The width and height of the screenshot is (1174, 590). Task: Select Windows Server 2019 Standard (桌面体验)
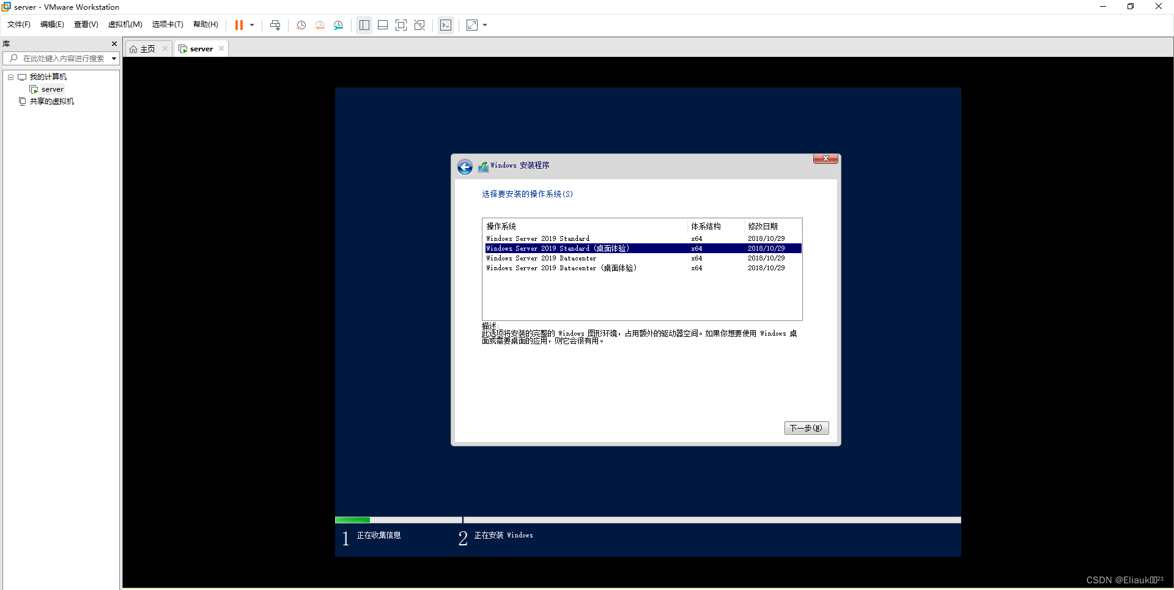643,248
